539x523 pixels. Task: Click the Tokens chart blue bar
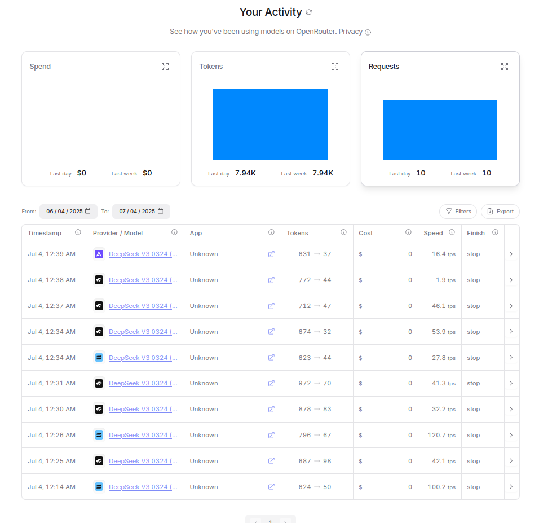(x=270, y=124)
